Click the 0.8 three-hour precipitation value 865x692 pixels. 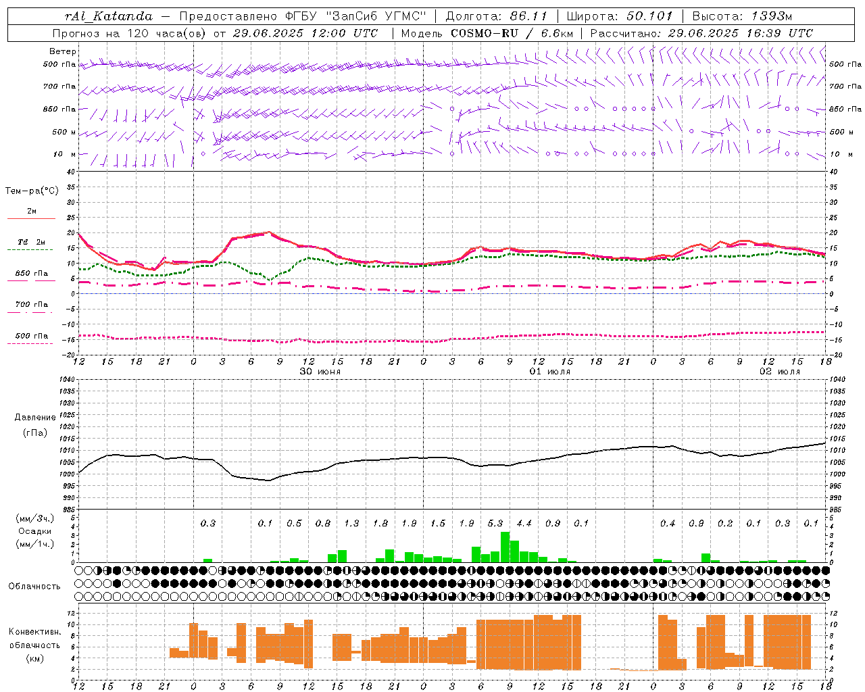(323, 523)
